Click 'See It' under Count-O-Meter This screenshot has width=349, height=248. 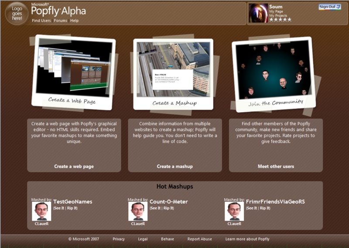click(x=155, y=208)
